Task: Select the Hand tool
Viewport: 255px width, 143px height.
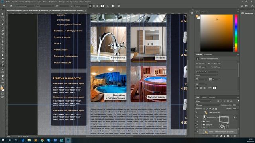Action: click(2, 76)
